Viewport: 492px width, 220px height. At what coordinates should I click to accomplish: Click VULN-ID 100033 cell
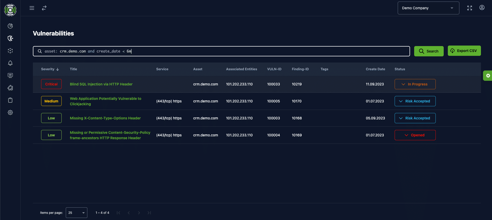(x=274, y=84)
